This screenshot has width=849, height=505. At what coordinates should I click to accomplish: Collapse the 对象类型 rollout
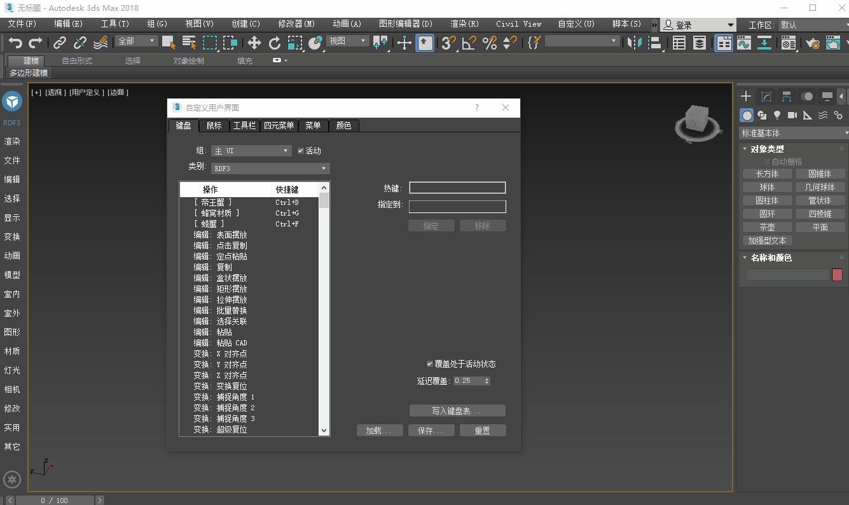coord(767,149)
